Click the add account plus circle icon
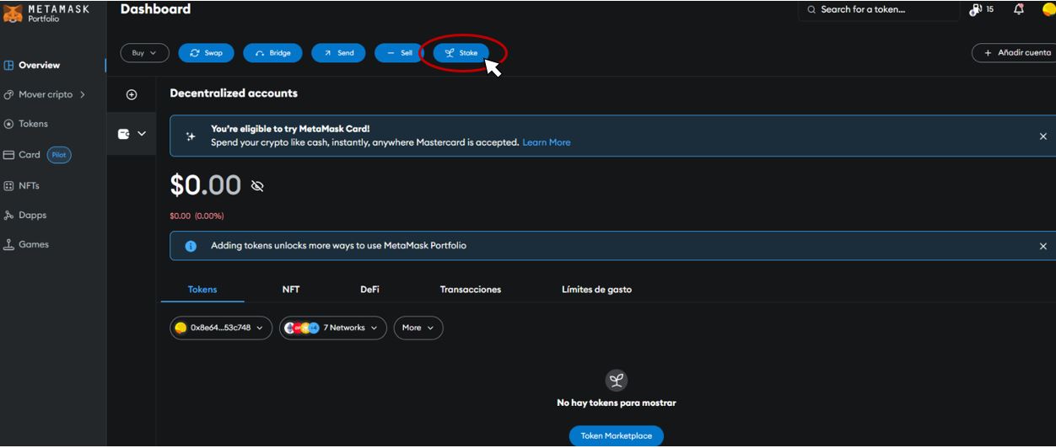Viewport: 1056px width, 448px height. (x=132, y=94)
